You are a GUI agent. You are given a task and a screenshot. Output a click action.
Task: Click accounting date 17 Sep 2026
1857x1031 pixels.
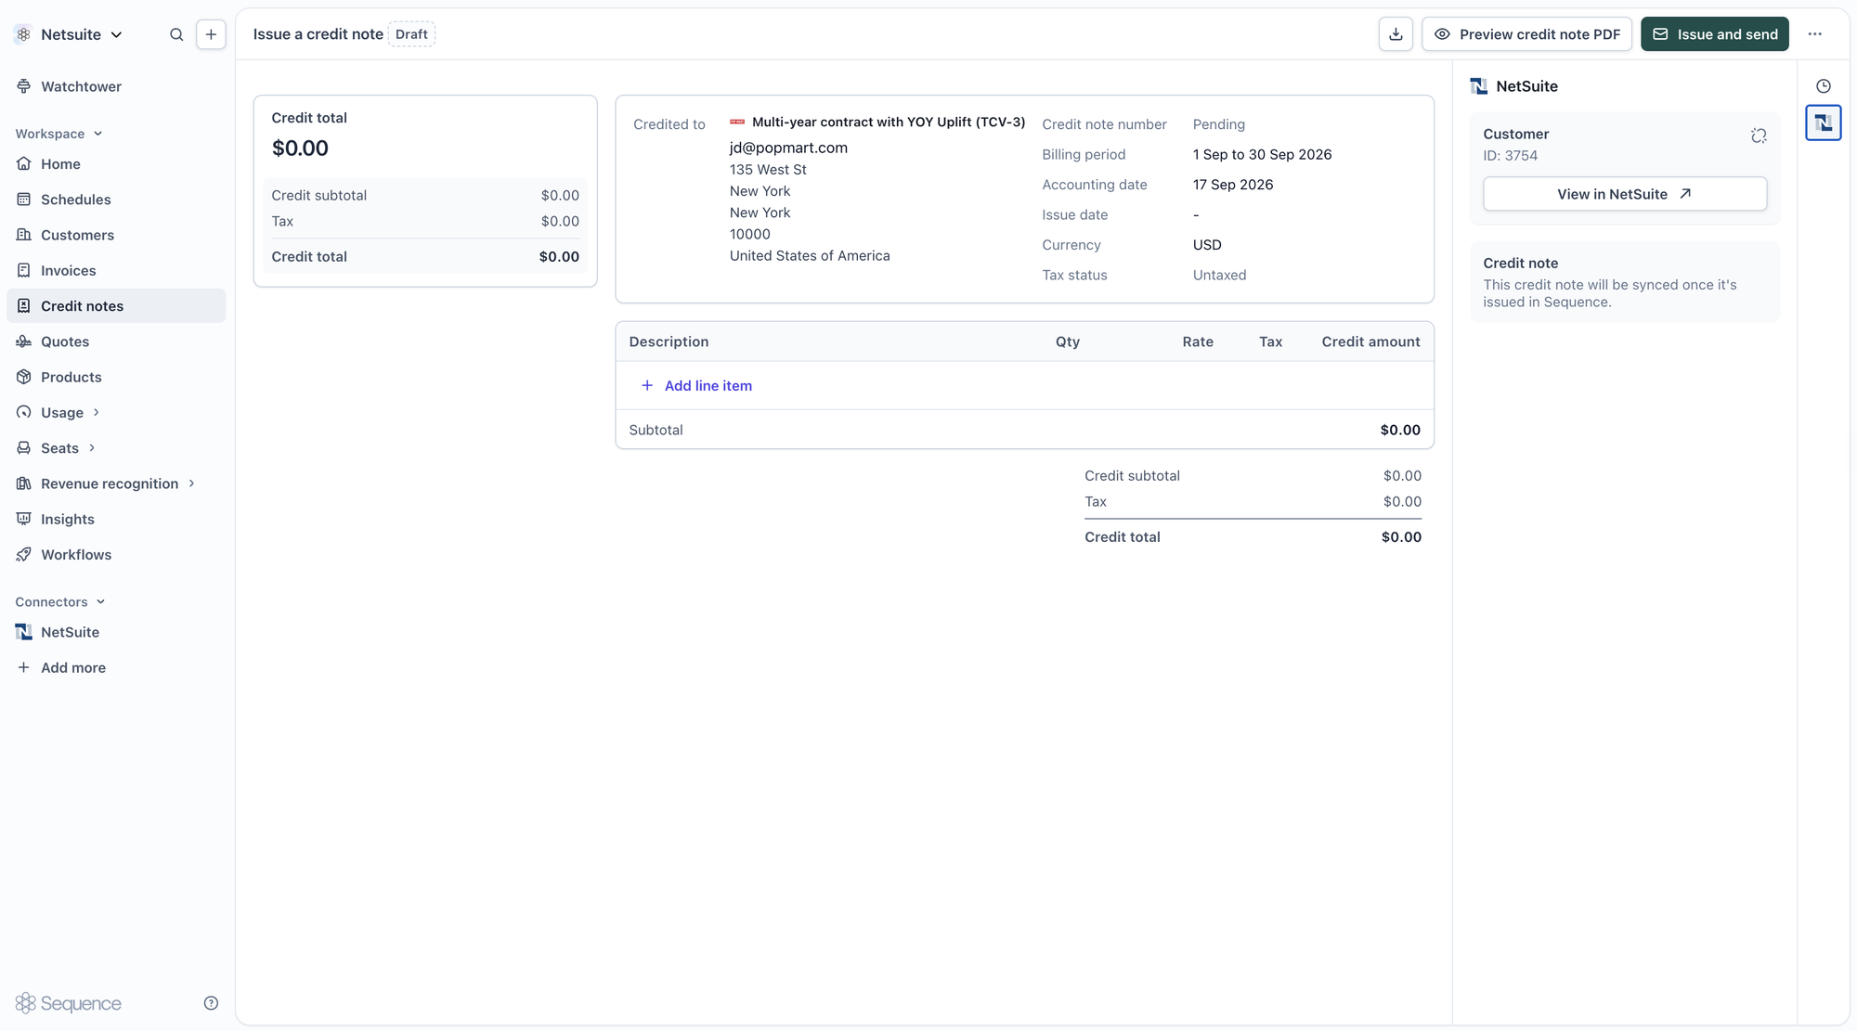click(1233, 185)
